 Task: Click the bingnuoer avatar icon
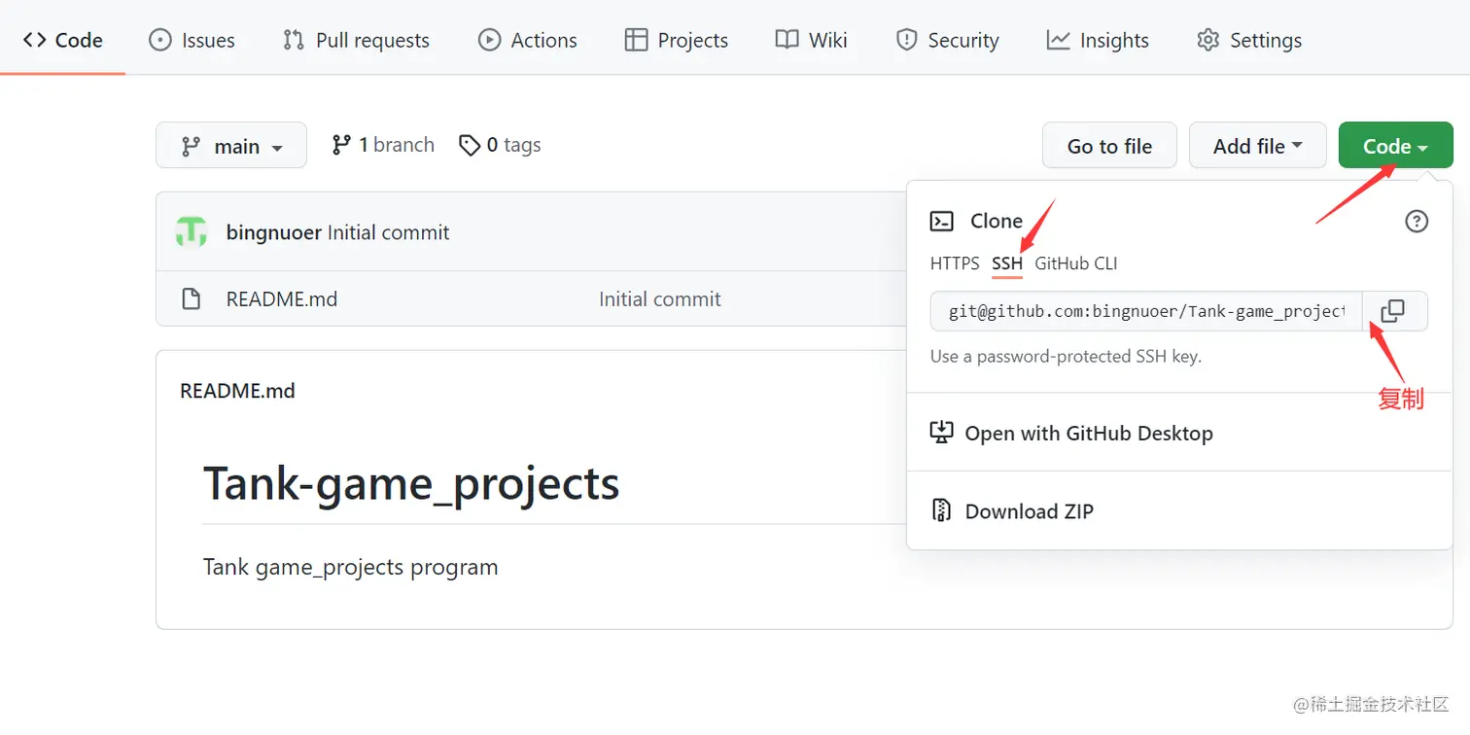[192, 232]
